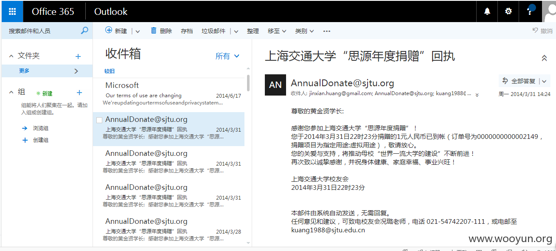This screenshot has height=251, width=556.
Task: Click sender AnnualDonate@sjtu.org in reading pane
Action: pos(342,83)
